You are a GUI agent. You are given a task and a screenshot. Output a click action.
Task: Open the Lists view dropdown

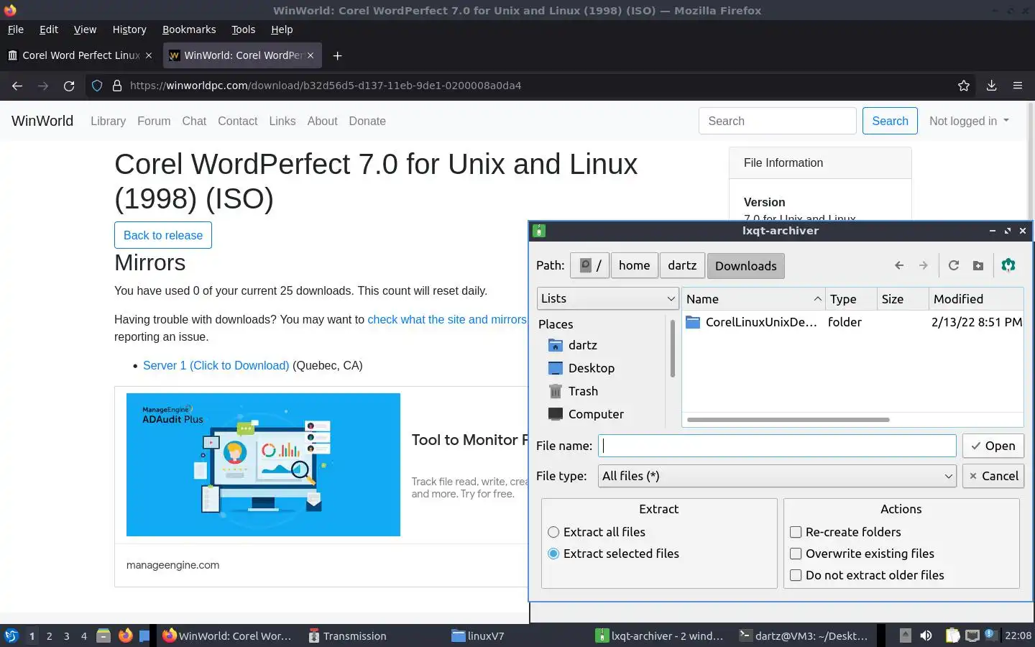tap(608, 298)
